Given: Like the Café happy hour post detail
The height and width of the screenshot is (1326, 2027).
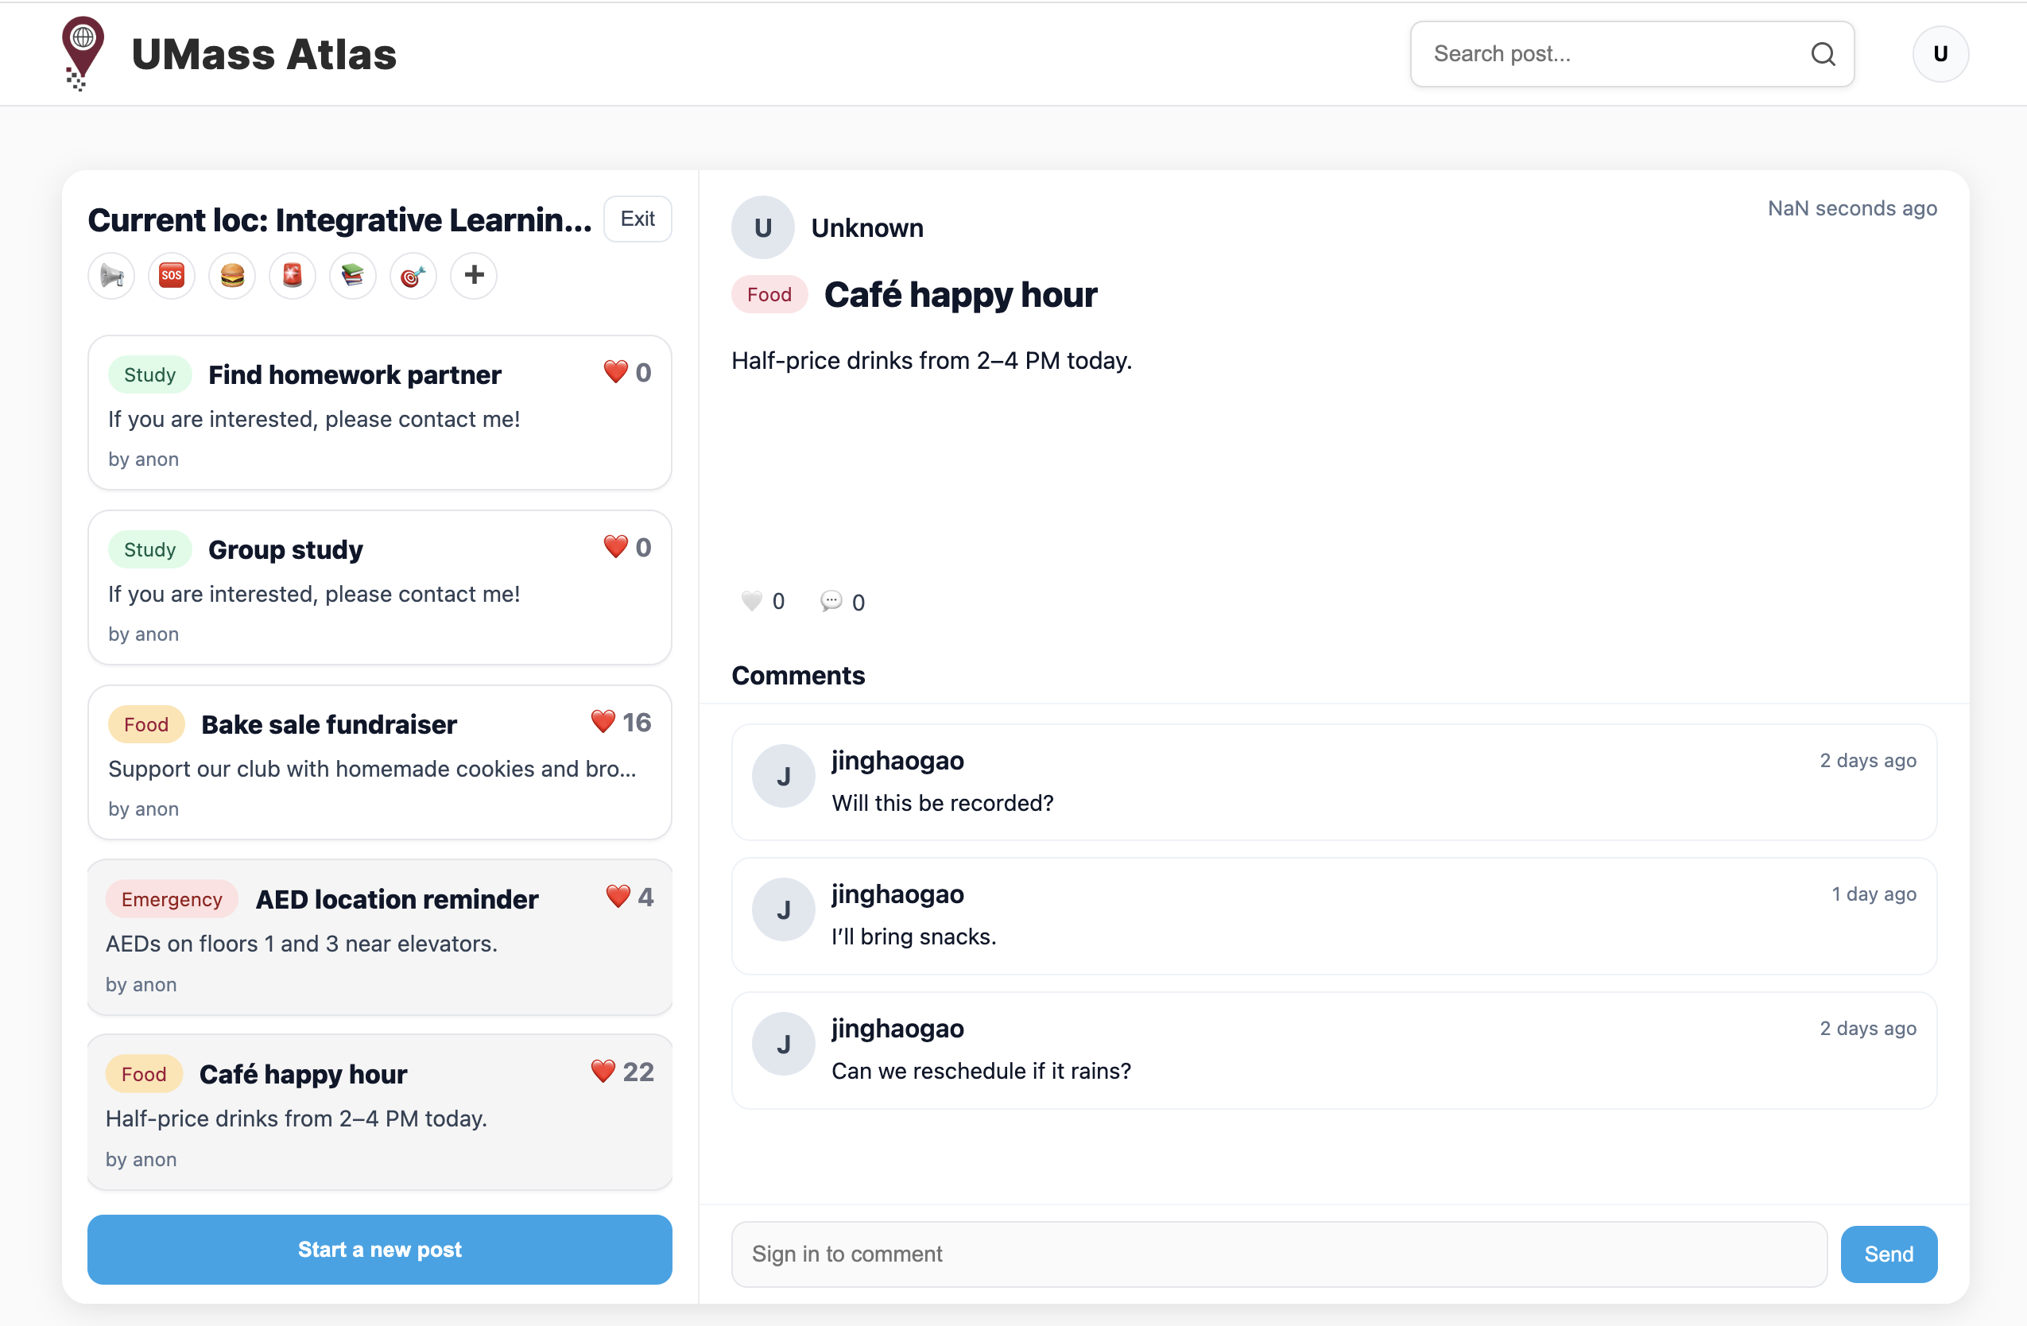Looking at the screenshot, I should coord(751,601).
